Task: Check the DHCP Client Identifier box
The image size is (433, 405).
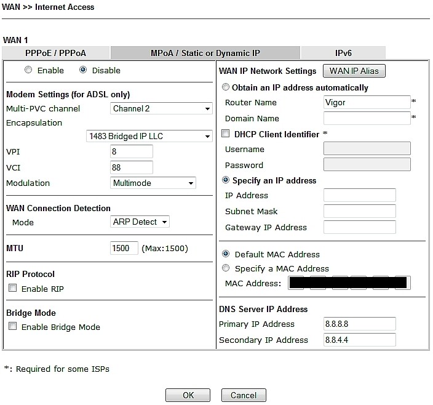Action: tap(226, 134)
